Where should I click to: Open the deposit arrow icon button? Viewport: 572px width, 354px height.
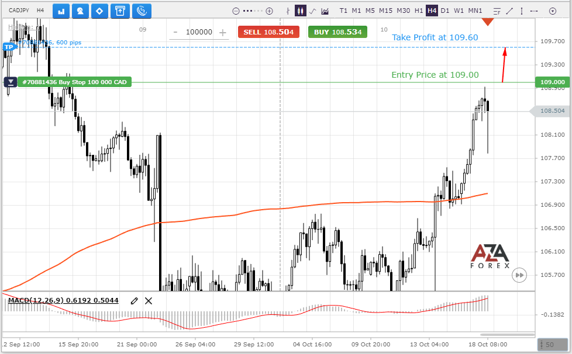120,11
